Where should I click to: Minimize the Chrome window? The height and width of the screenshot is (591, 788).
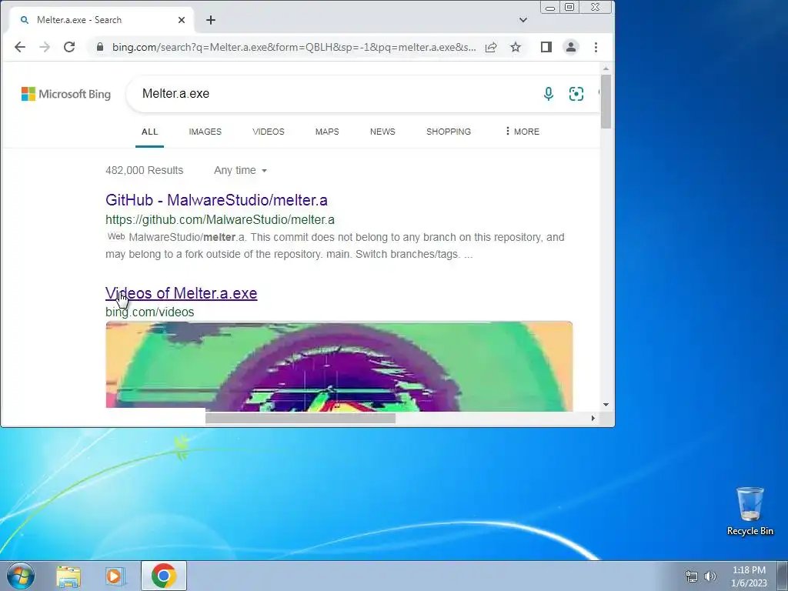550,7
